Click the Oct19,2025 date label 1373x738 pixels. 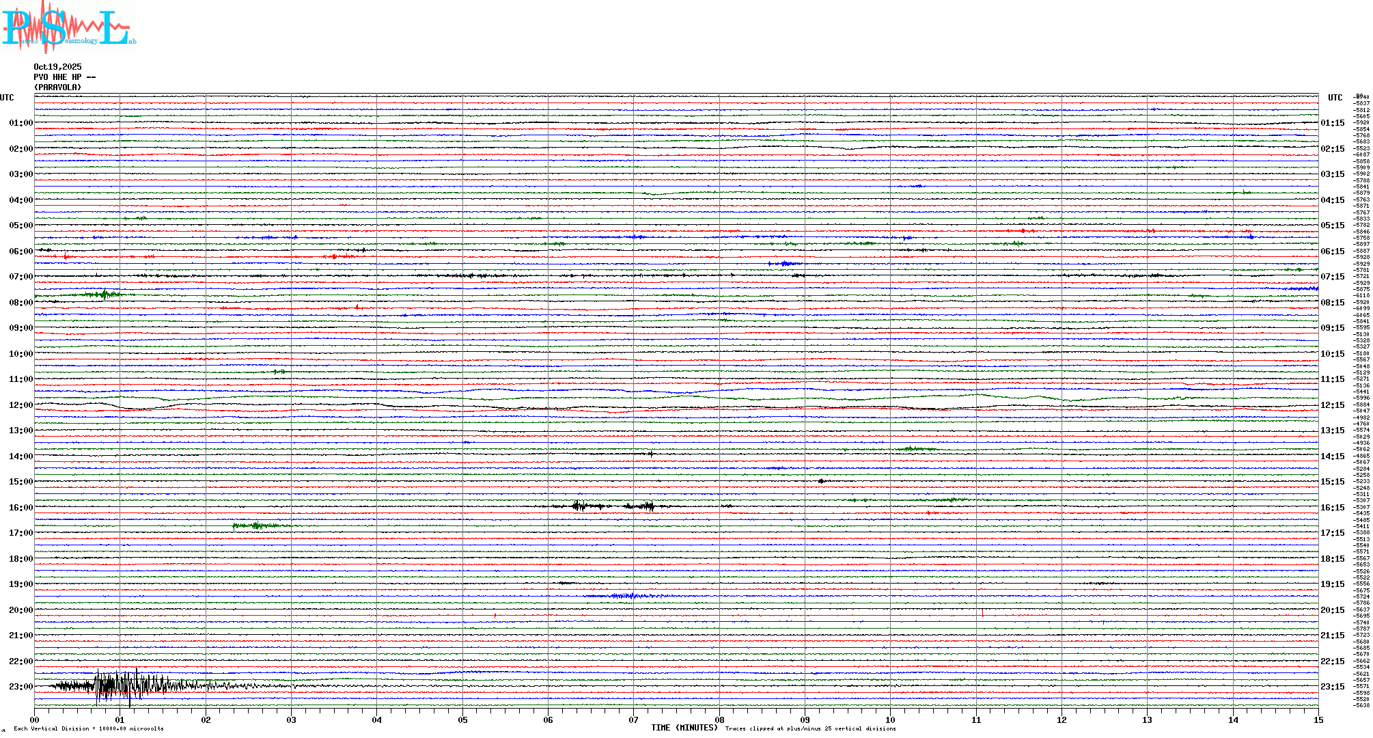57,67
